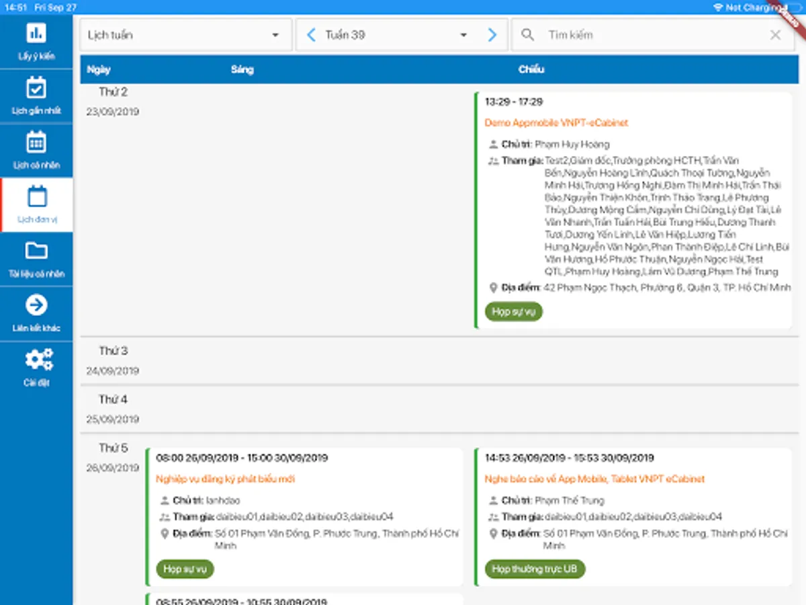Expand the Lịch tuần view dropdown

tap(186, 35)
